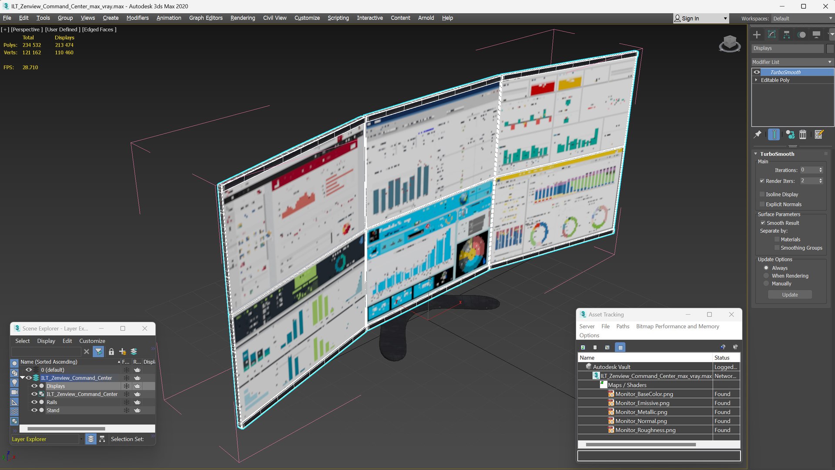This screenshot has height=470, width=835.
Task: Open the Sign In dropdown arrow
Action: click(725, 18)
